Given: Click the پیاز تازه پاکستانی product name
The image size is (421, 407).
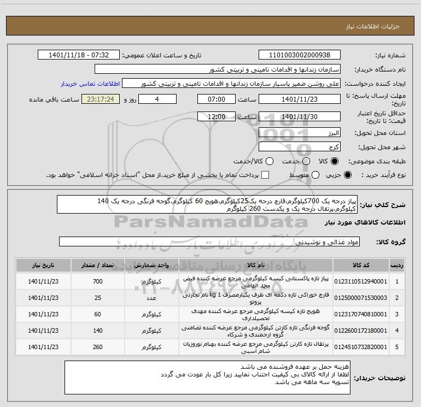Looking at the screenshot, I should [x=256, y=282].
